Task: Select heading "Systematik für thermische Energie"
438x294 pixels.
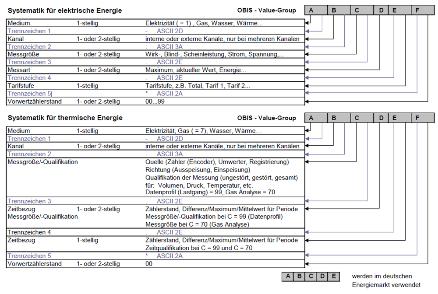Action: tap(65, 118)
